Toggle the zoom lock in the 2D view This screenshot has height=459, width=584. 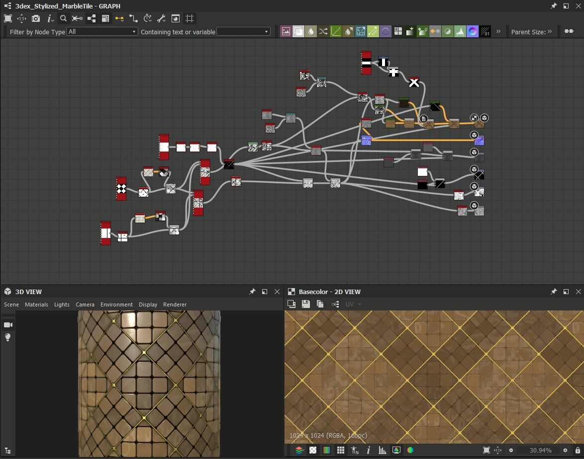[x=578, y=451]
